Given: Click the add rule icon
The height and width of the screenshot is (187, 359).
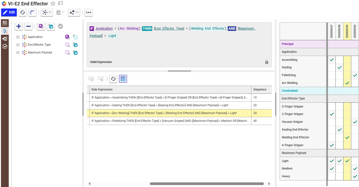Looking at the screenshot, I should tap(91, 79).
